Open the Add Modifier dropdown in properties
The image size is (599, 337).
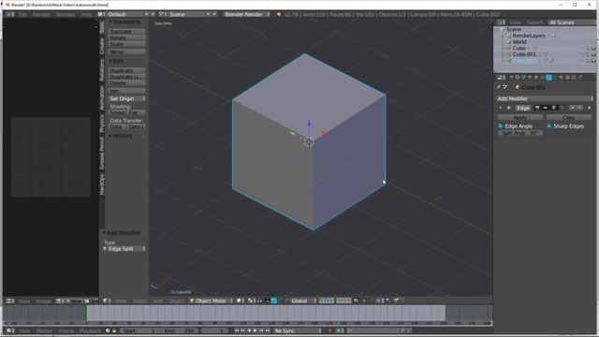(545, 98)
